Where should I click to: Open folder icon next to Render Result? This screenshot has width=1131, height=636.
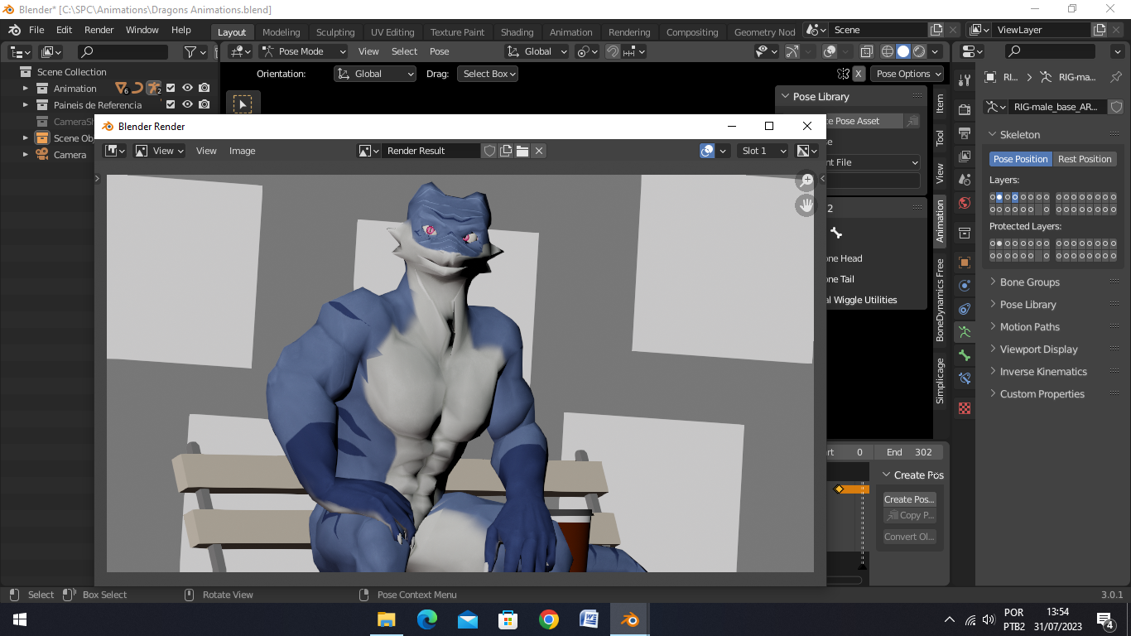522,151
